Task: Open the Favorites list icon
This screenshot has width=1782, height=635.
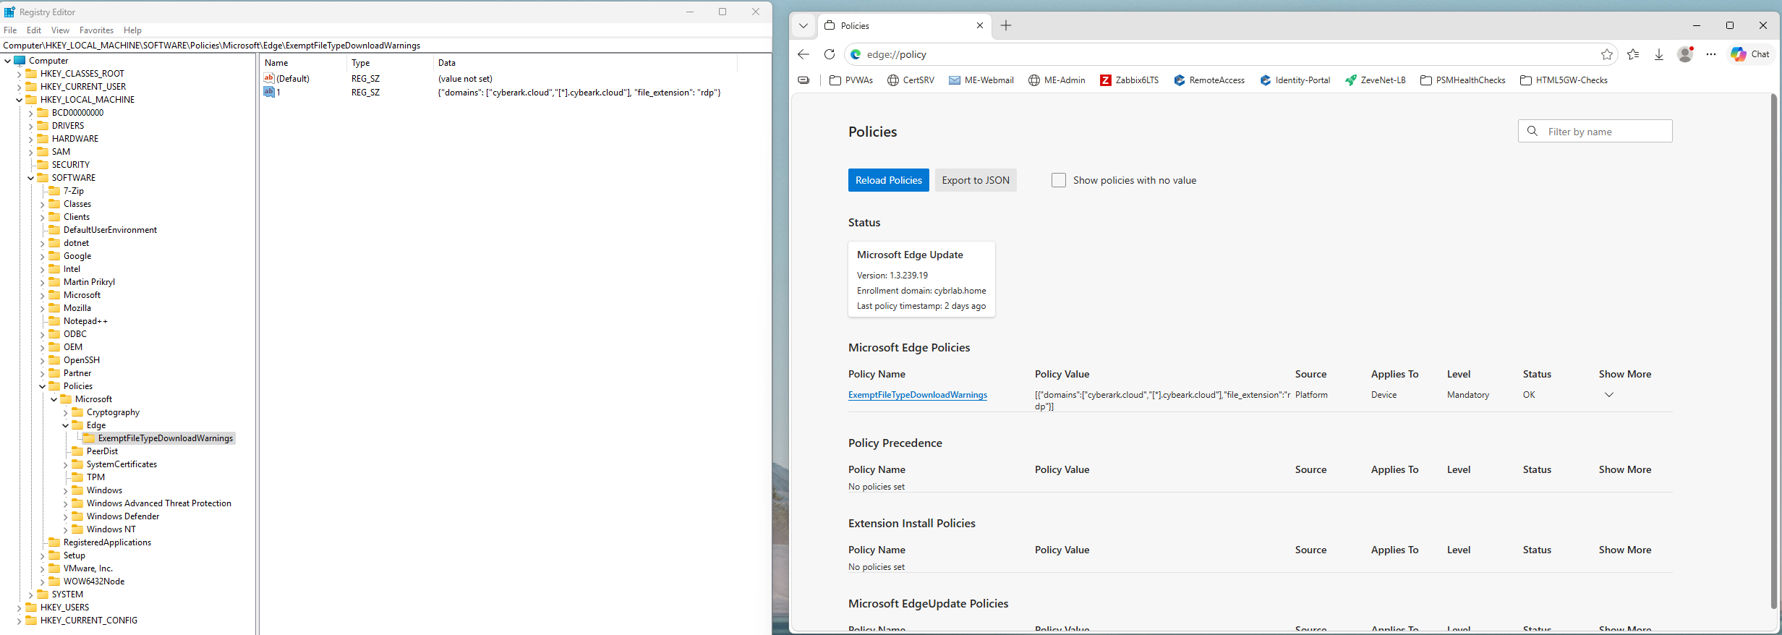Action: [1633, 54]
